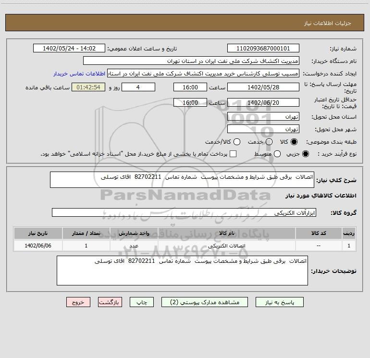Click the پاسخ به نیاز button
This screenshot has width=370, height=358.
point(280,302)
